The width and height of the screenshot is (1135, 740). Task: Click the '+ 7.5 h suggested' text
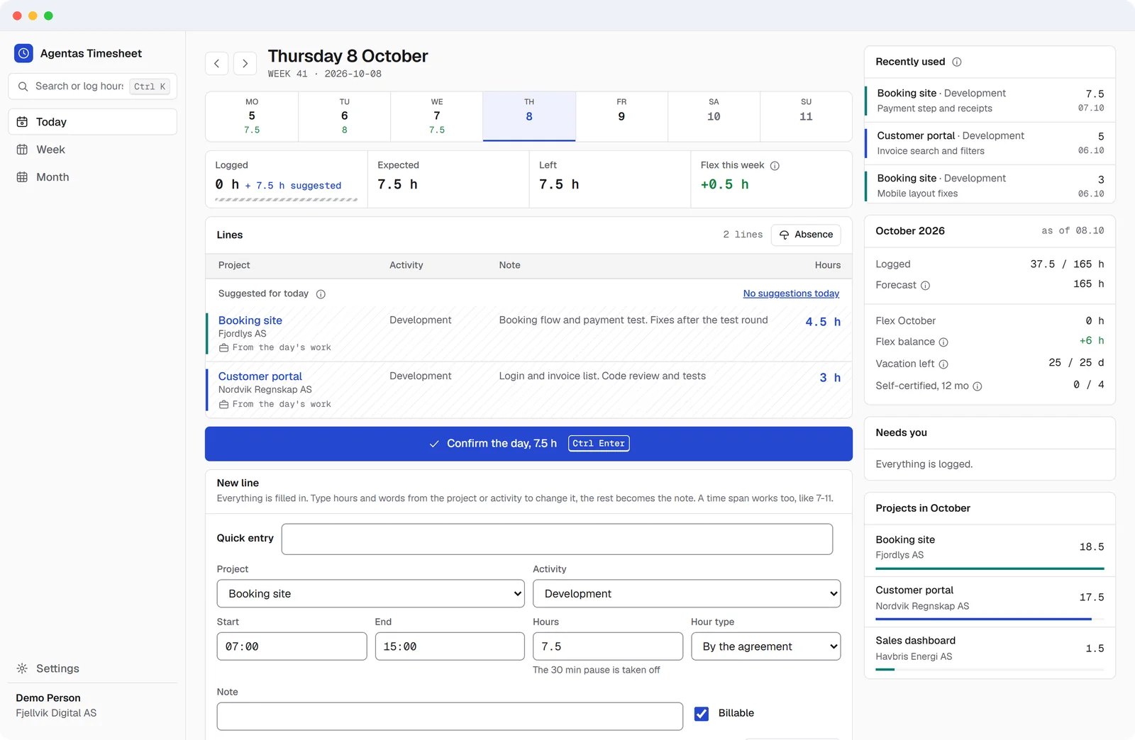293,186
